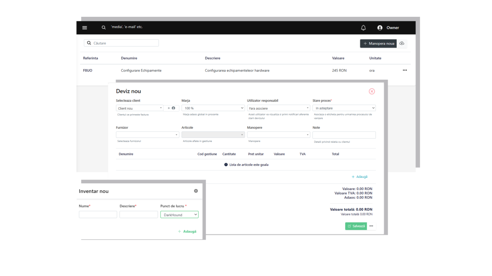
Task: Open the Utilizator responsabil dropdown
Action: 278,108
